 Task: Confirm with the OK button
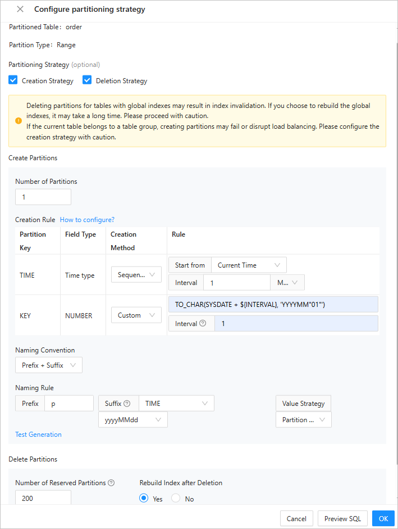pyautogui.click(x=383, y=519)
